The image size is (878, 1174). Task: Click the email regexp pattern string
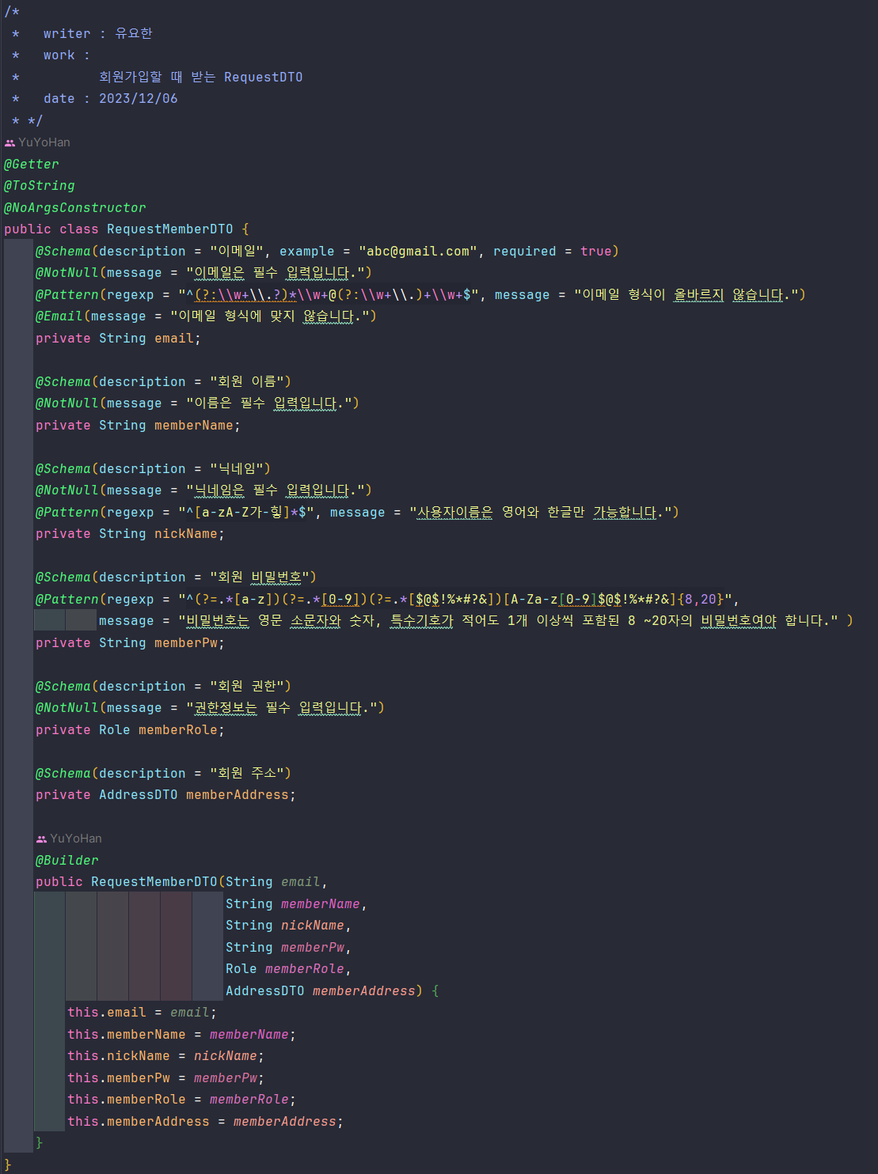click(x=329, y=294)
